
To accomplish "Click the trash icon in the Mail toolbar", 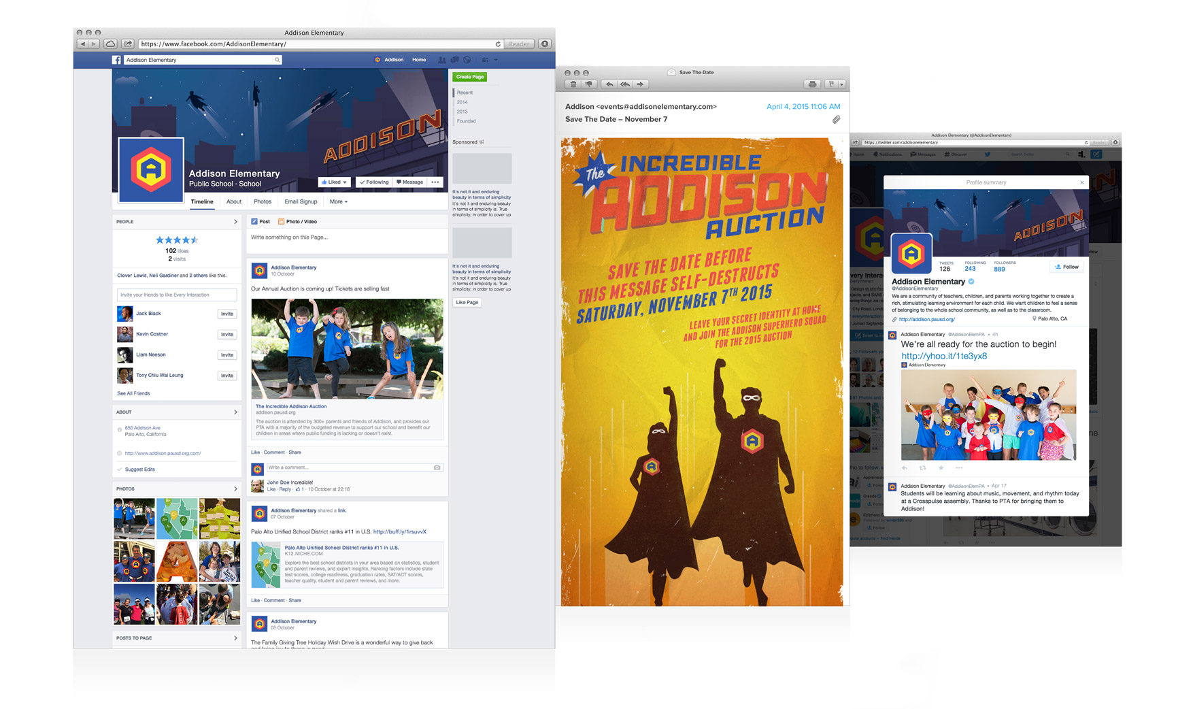I will 573,84.
